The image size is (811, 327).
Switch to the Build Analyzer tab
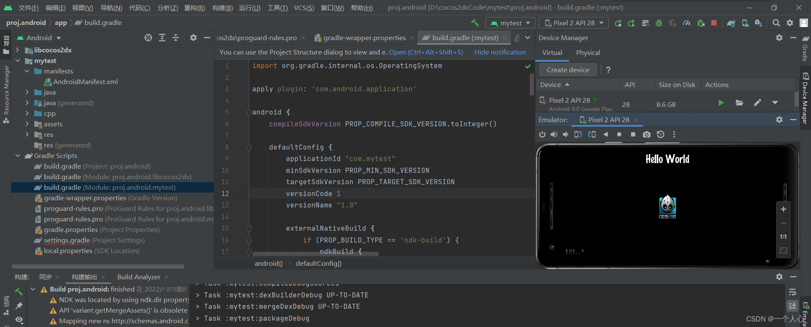[139, 277]
